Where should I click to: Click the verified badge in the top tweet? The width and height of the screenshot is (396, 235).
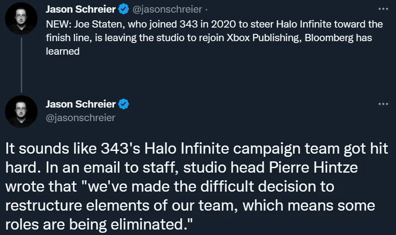coord(123,9)
